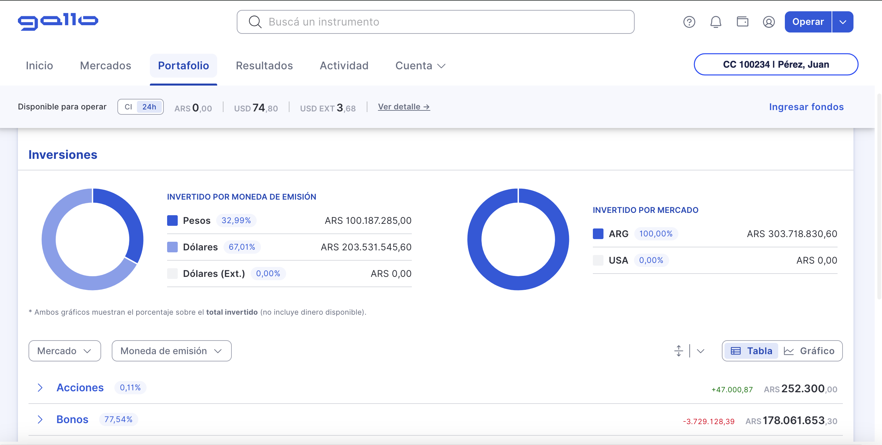Select the CI settlement option
The image size is (882, 445).
[x=128, y=107]
